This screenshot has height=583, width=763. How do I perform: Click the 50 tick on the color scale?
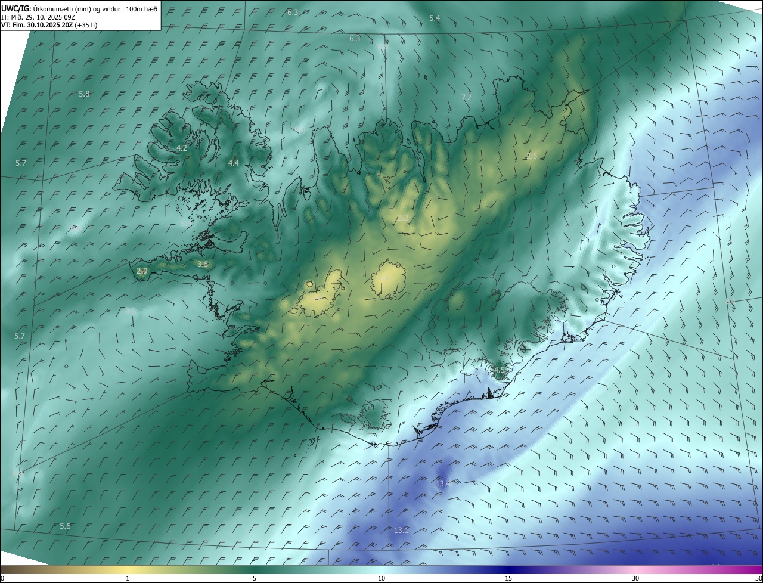[758, 578]
